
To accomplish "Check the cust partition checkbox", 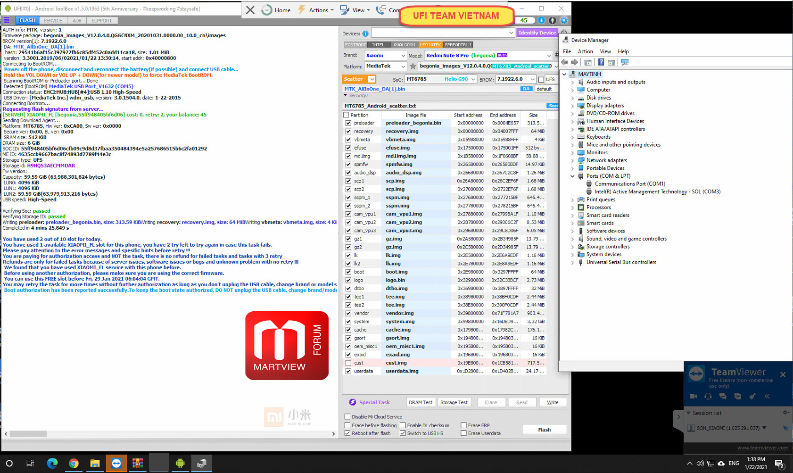I will coord(348,363).
